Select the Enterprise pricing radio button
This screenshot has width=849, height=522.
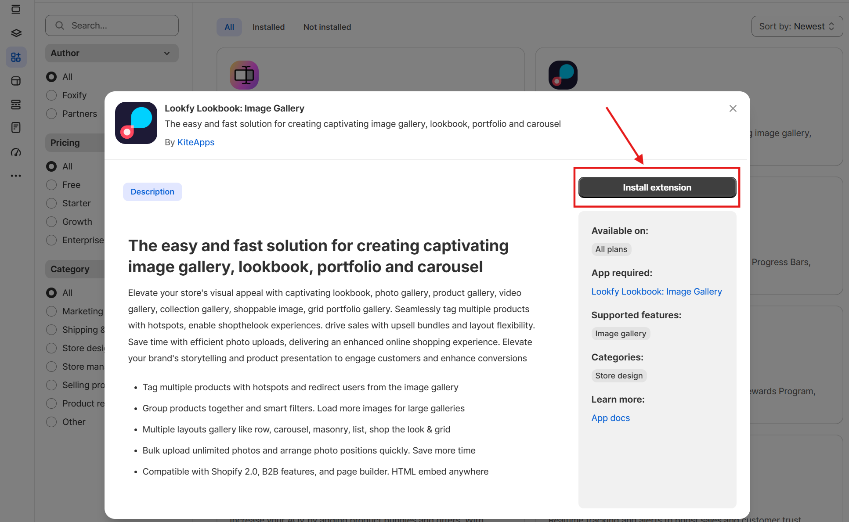click(x=51, y=240)
